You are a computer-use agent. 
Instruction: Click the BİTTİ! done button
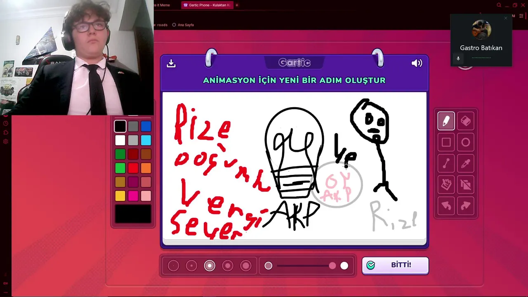pyautogui.click(x=395, y=265)
